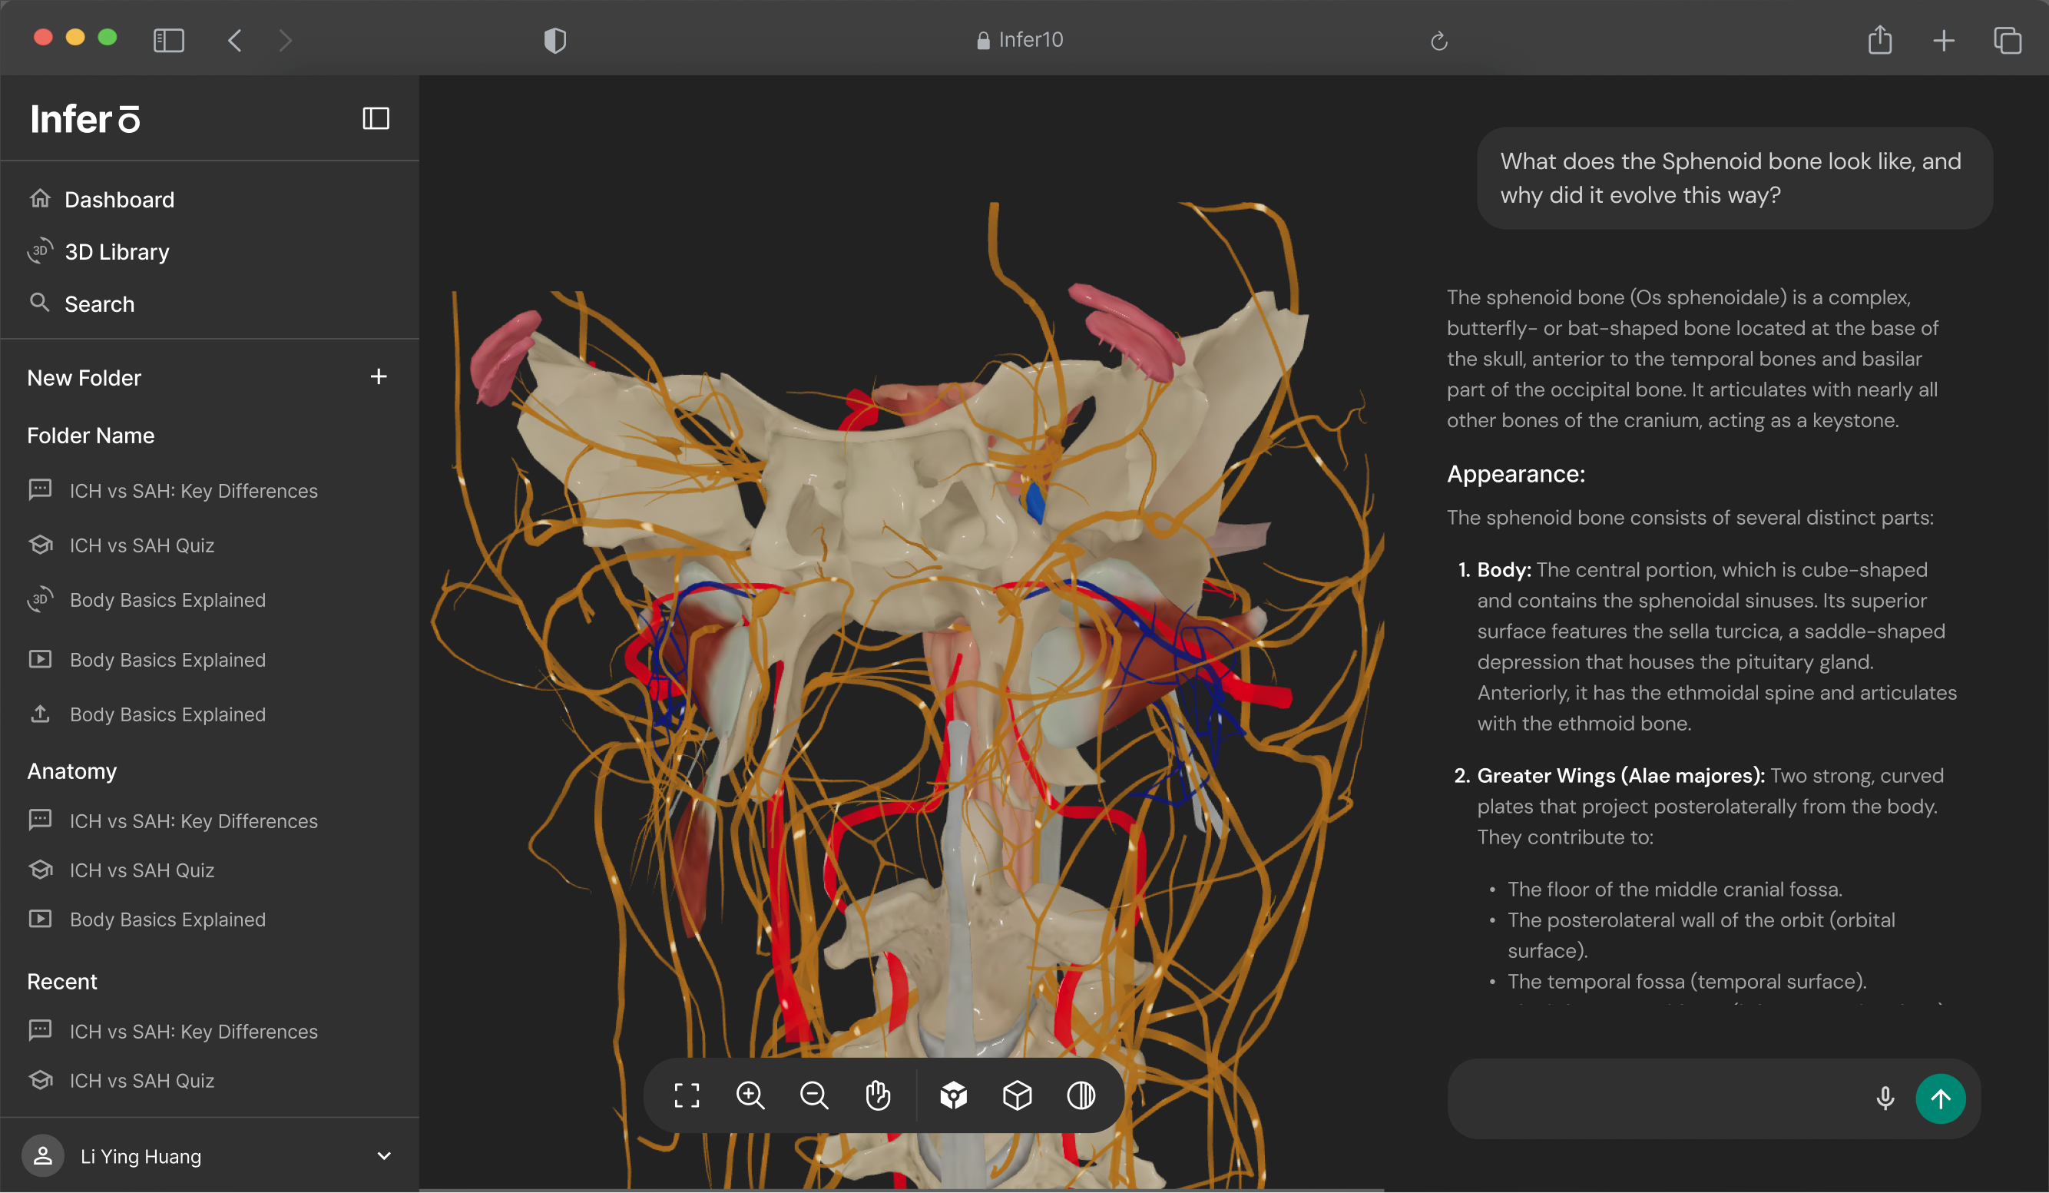Open New Folder section label
Image resolution: width=2049 pixels, height=1193 pixels.
click(84, 377)
